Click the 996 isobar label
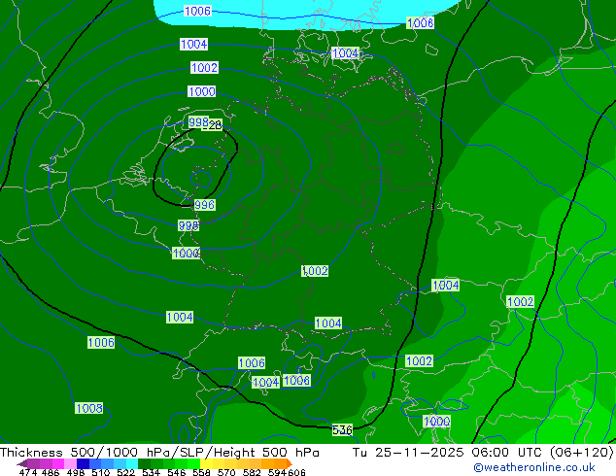 (205, 205)
